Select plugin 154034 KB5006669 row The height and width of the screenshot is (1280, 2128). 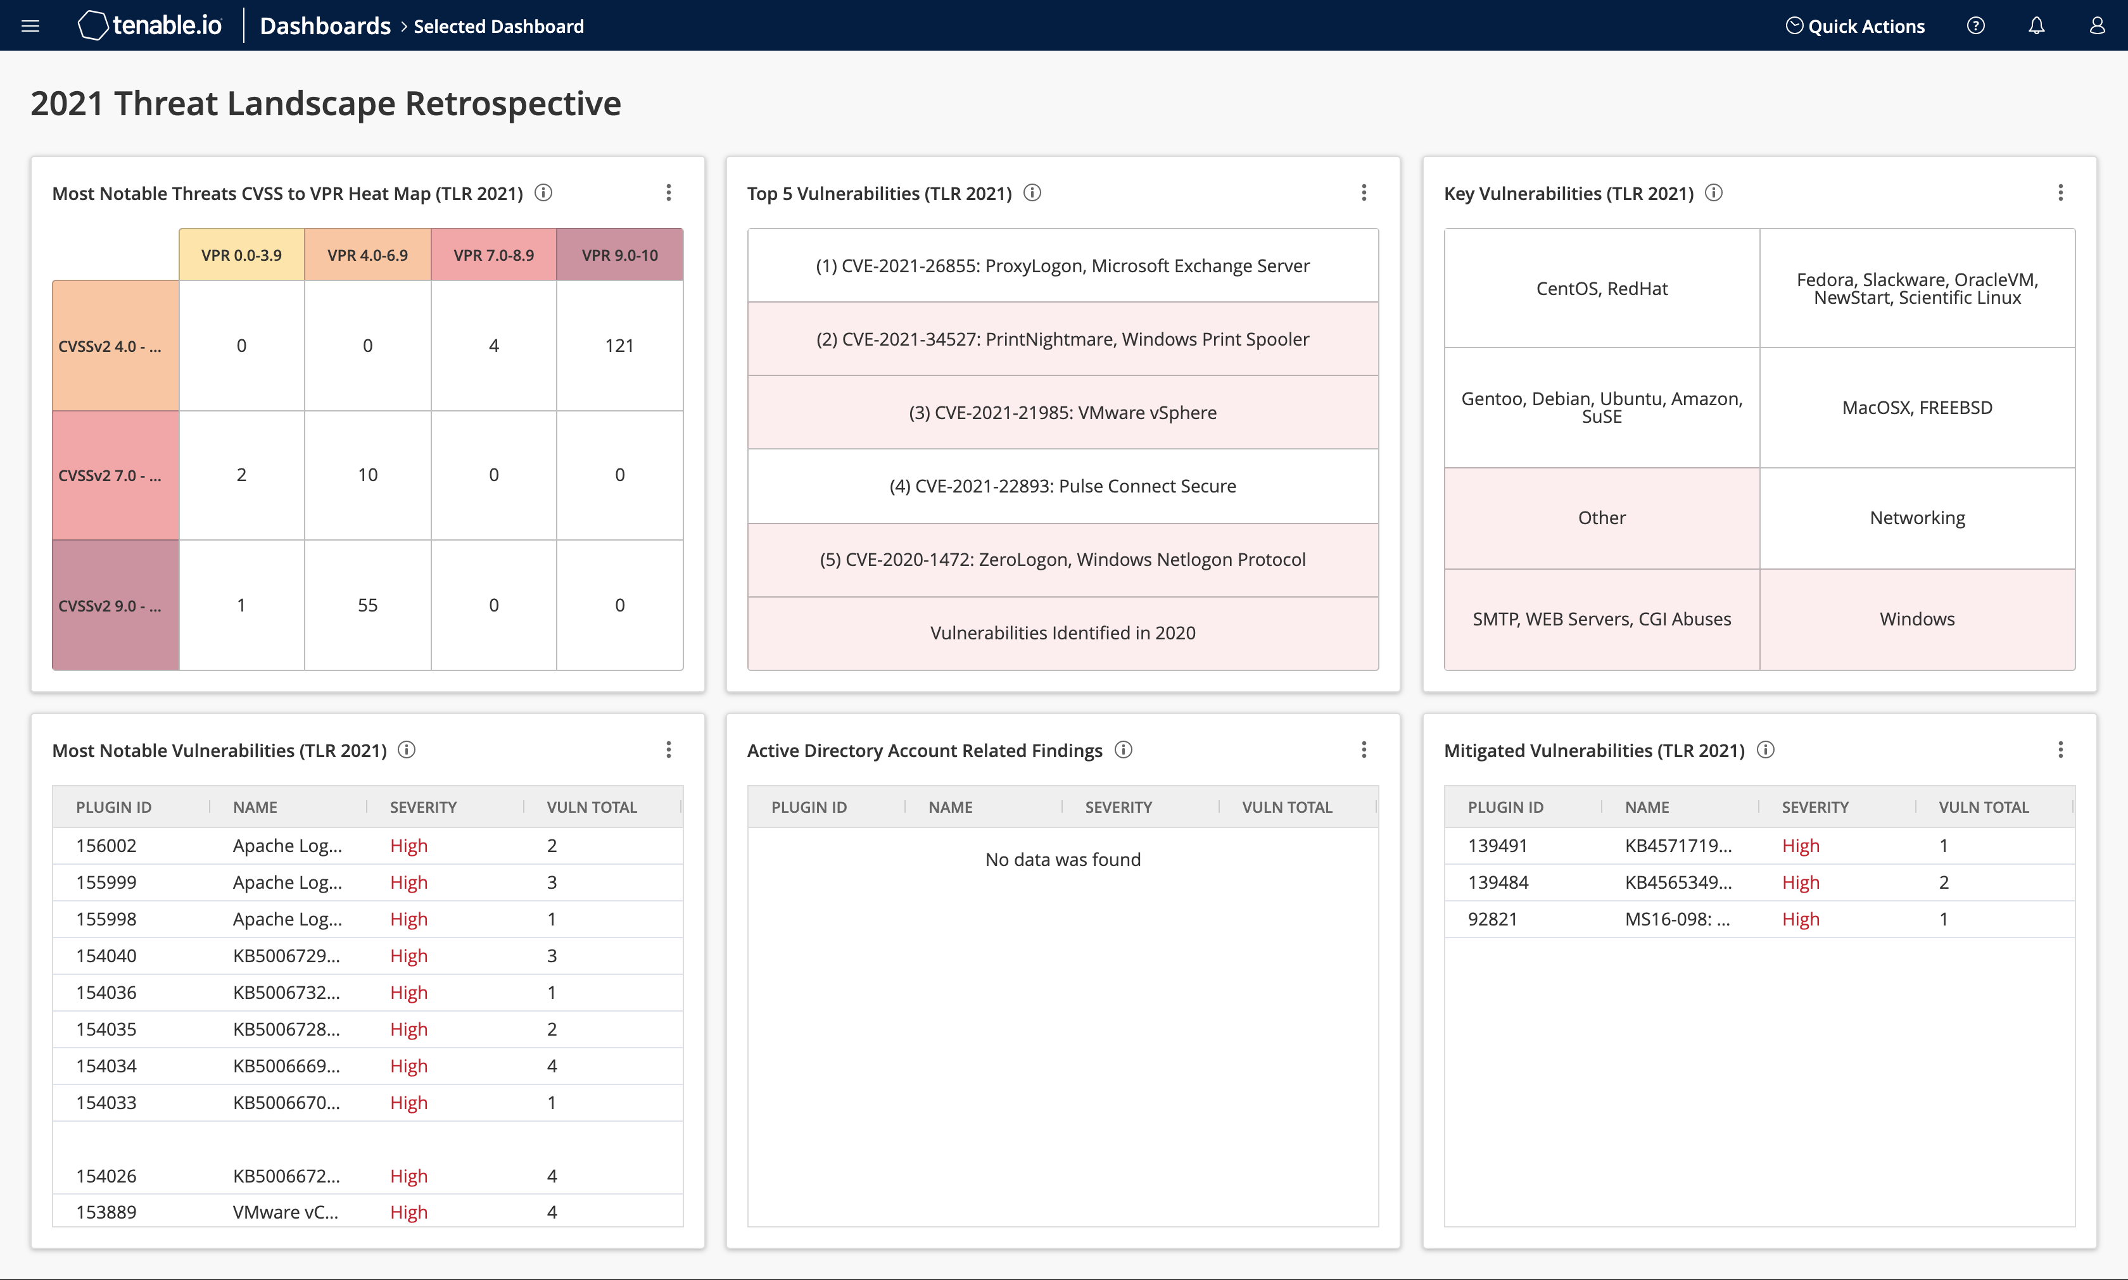pyautogui.click(x=367, y=1066)
